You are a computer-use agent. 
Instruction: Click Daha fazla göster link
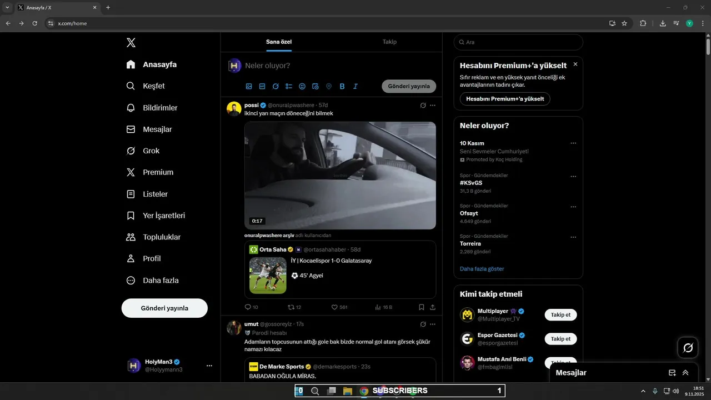(482, 269)
